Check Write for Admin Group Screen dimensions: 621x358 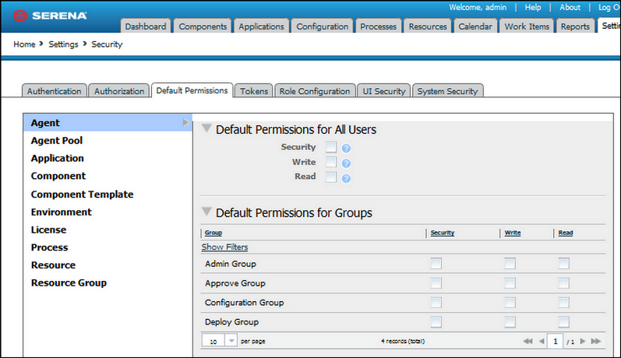(x=510, y=264)
